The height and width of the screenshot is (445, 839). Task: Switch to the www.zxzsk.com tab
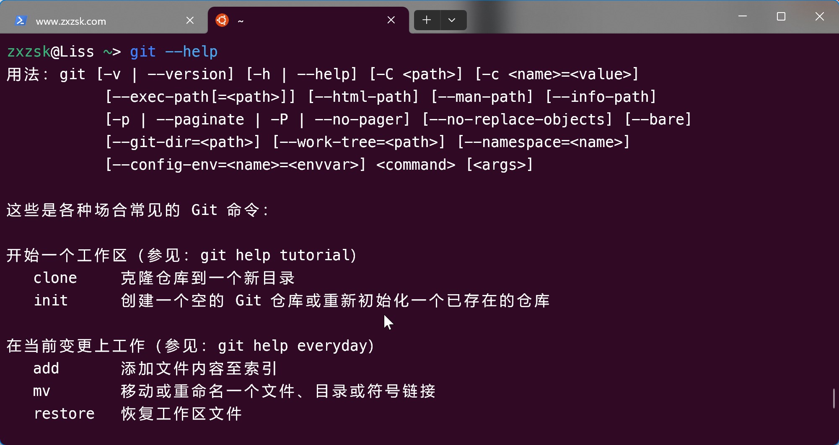(x=71, y=21)
